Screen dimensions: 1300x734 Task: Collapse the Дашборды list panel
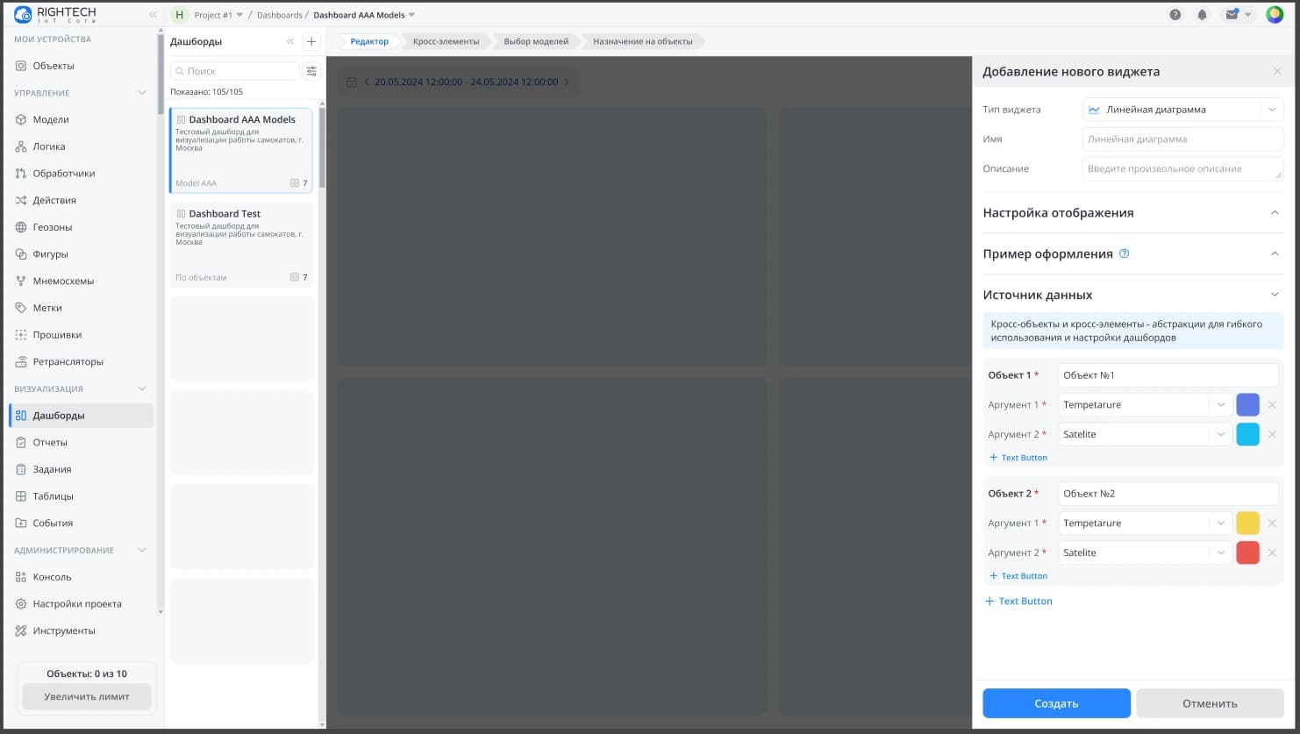coord(290,41)
